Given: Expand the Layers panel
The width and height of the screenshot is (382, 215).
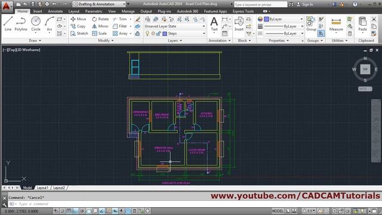Looking at the screenshot, I should tap(175, 41).
